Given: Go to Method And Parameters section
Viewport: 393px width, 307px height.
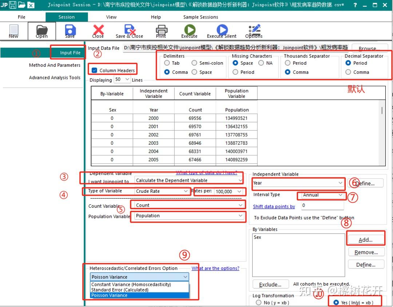Looking at the screenshot, I should click(55, 65).
